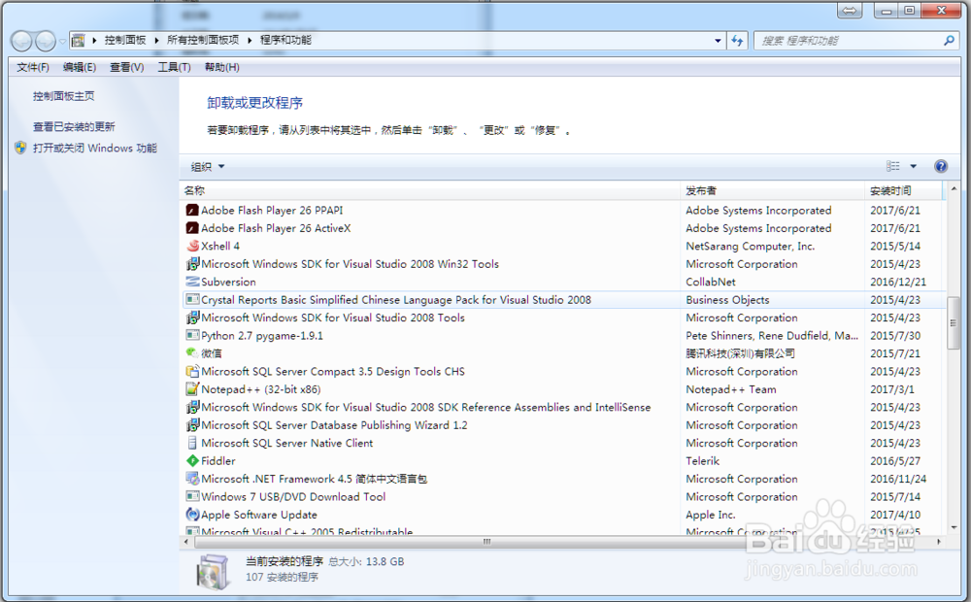Screen dimensions: 971x602
Task: Click the view mode icon in toolbar
Action: (893, 166)
